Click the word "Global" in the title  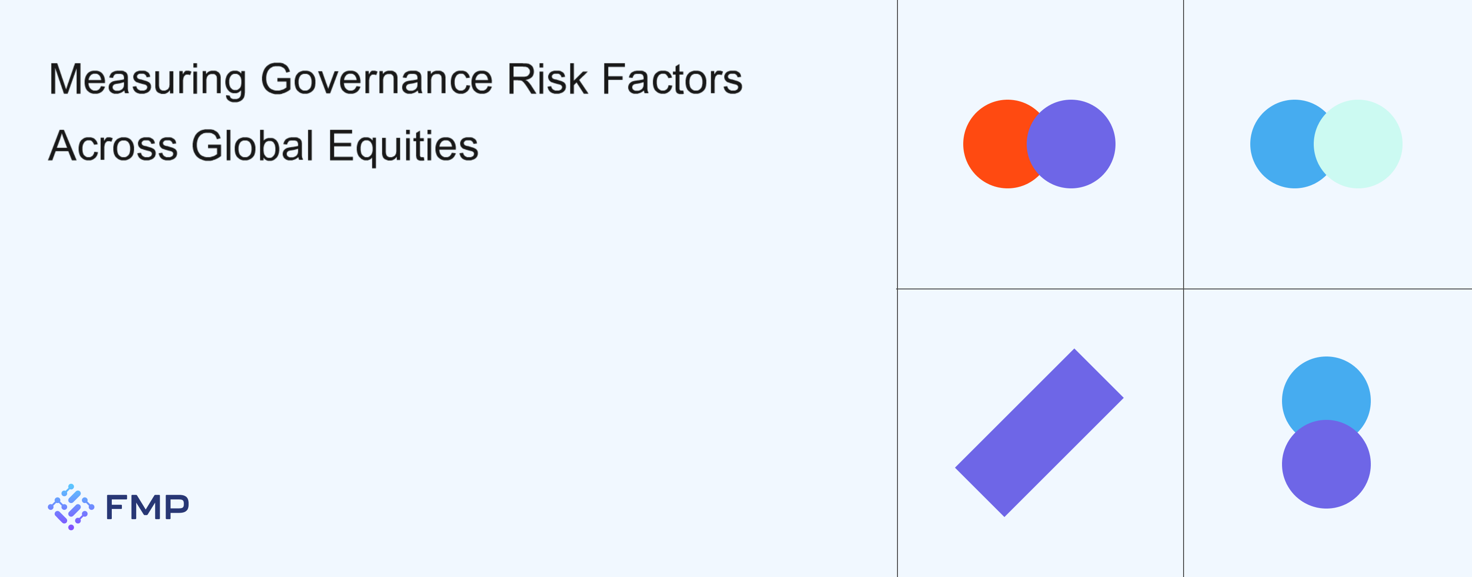click(252, 146)
